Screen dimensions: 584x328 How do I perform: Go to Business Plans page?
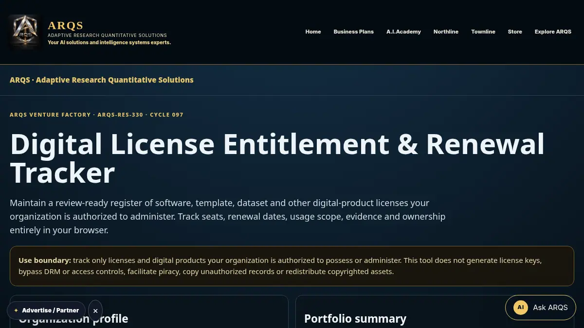(353, 32)
